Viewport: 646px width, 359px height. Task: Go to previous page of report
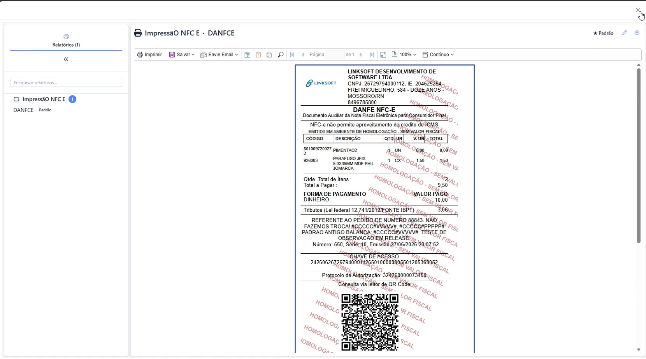click(x=303, y=55)
